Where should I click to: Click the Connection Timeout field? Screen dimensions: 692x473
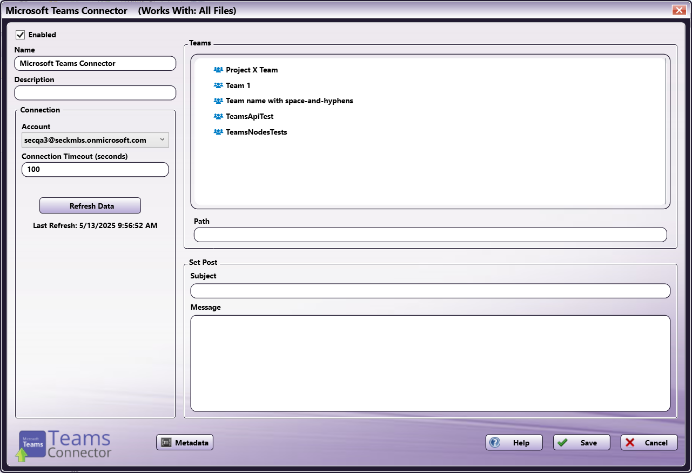click(95, 169)
